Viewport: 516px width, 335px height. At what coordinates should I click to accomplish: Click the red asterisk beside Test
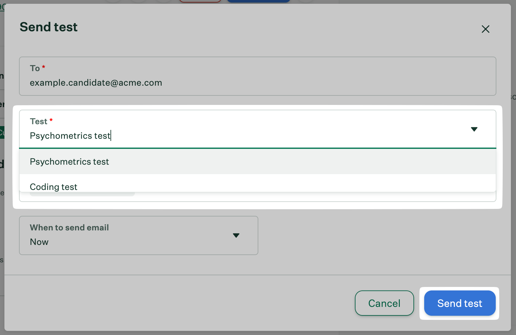[51, 120]
